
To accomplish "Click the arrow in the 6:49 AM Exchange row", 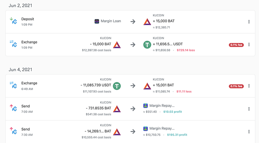I will [x=133, y=86].
